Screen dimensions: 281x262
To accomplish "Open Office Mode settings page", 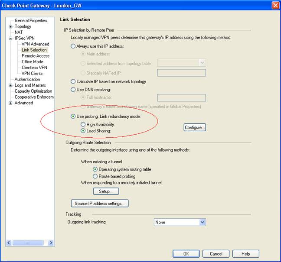I will click(x=33, y=62).
